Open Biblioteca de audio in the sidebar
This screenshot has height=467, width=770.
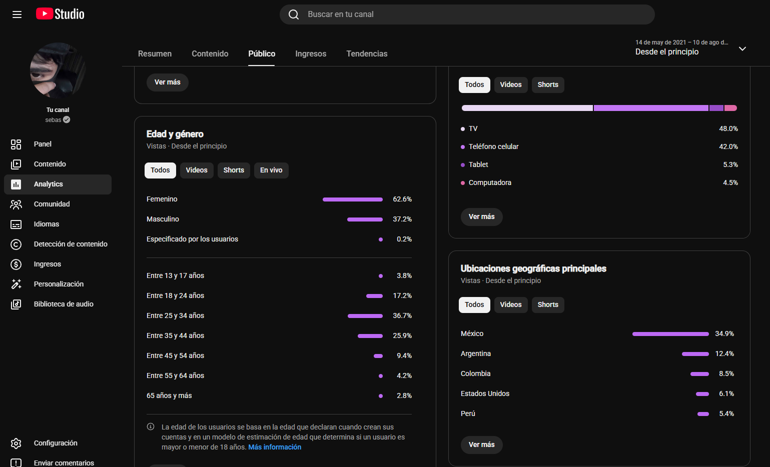click(x=58, y=304)
